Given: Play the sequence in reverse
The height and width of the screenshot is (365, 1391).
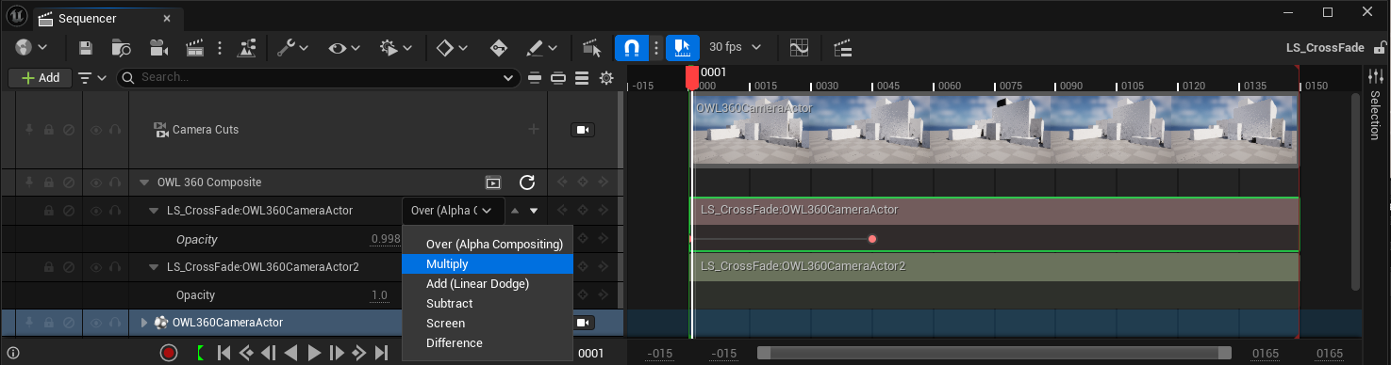Looking at the screenshot, I should [x=290, y=353].
